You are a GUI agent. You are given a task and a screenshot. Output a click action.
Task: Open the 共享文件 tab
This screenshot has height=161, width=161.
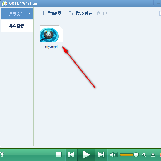17,13
